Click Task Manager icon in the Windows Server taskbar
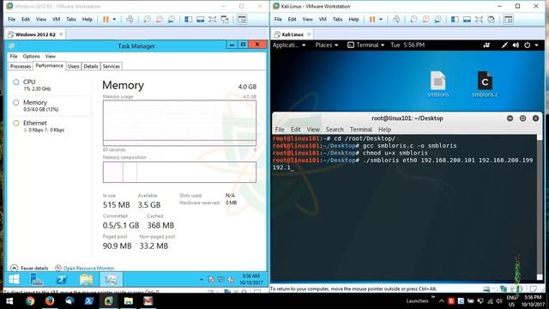 click(111, 280)
